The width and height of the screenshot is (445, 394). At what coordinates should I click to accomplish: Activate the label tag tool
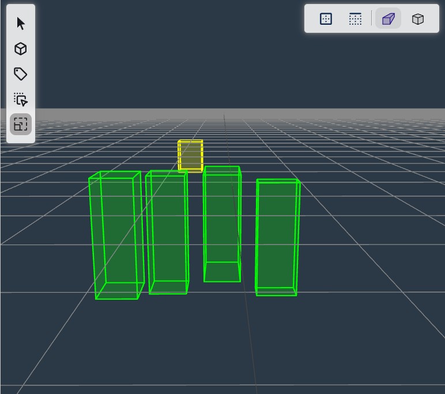[21, 74]
